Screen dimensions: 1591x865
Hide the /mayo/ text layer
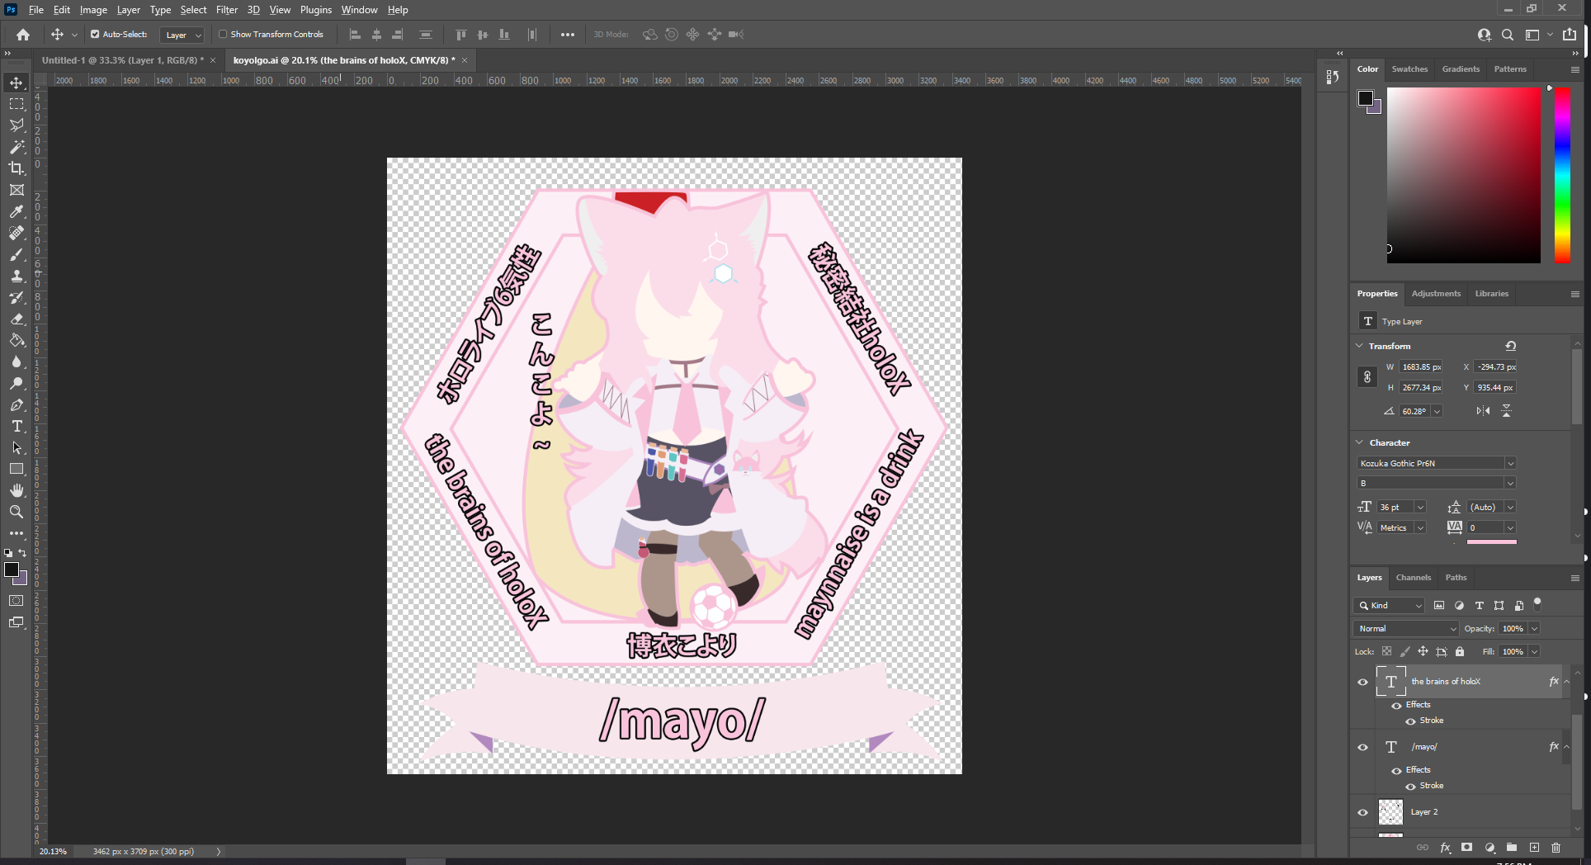click(x=1362, y=747)
